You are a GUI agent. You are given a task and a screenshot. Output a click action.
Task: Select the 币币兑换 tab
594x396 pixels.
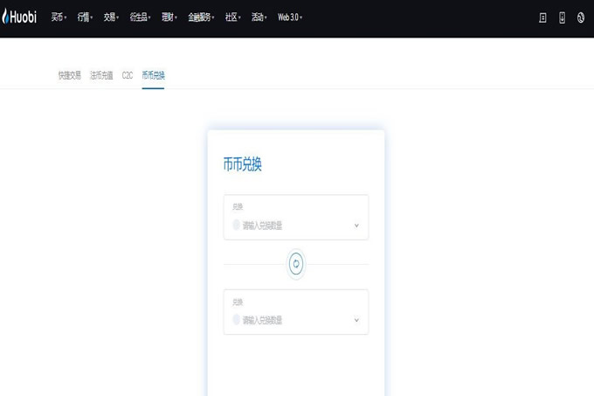[x=153, y=75]
